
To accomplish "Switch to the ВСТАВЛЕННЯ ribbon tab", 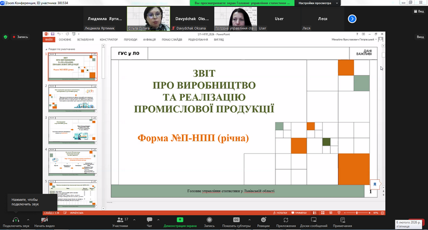I will coord(86,39).
